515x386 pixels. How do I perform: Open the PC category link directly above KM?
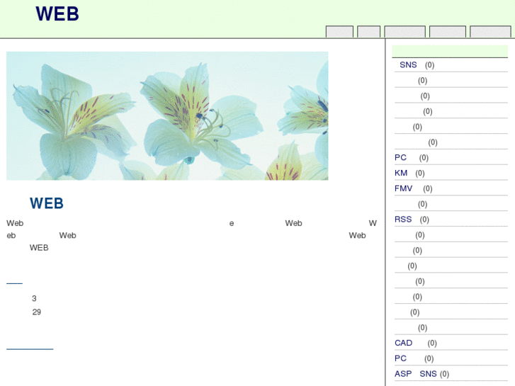[400, 157]
